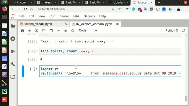Open the Help menu
189x106 pixels.
click(x=102, y=16)
